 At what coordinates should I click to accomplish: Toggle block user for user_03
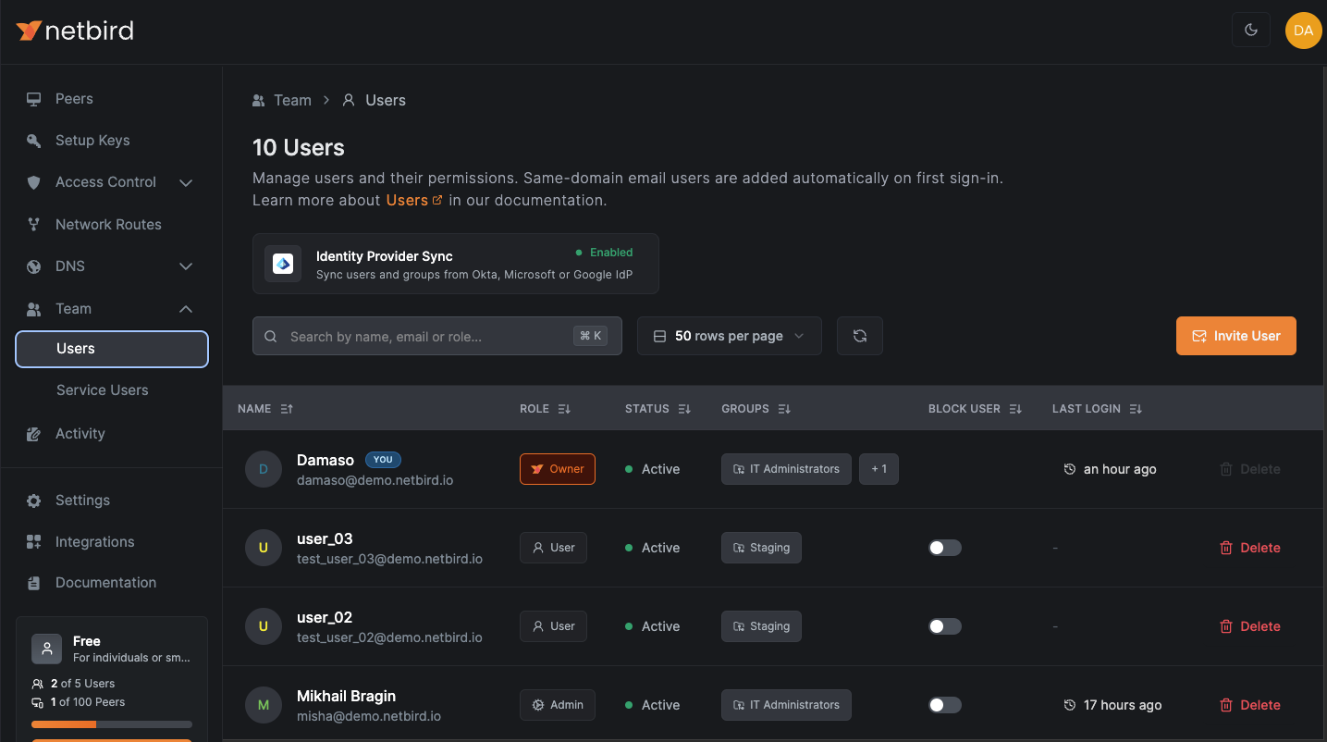pos(944,548)
